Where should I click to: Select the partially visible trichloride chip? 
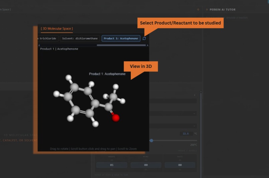(x=48, y=38)
